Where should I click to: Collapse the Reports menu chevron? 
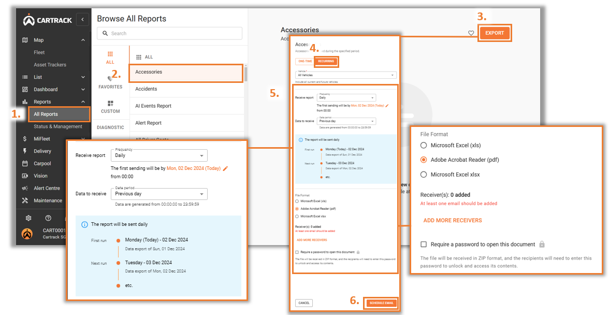[83, 102]
